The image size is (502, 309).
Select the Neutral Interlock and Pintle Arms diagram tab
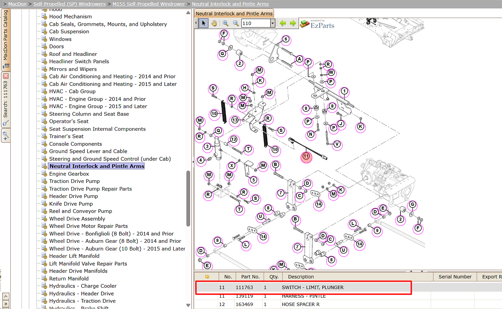[234, 13]
